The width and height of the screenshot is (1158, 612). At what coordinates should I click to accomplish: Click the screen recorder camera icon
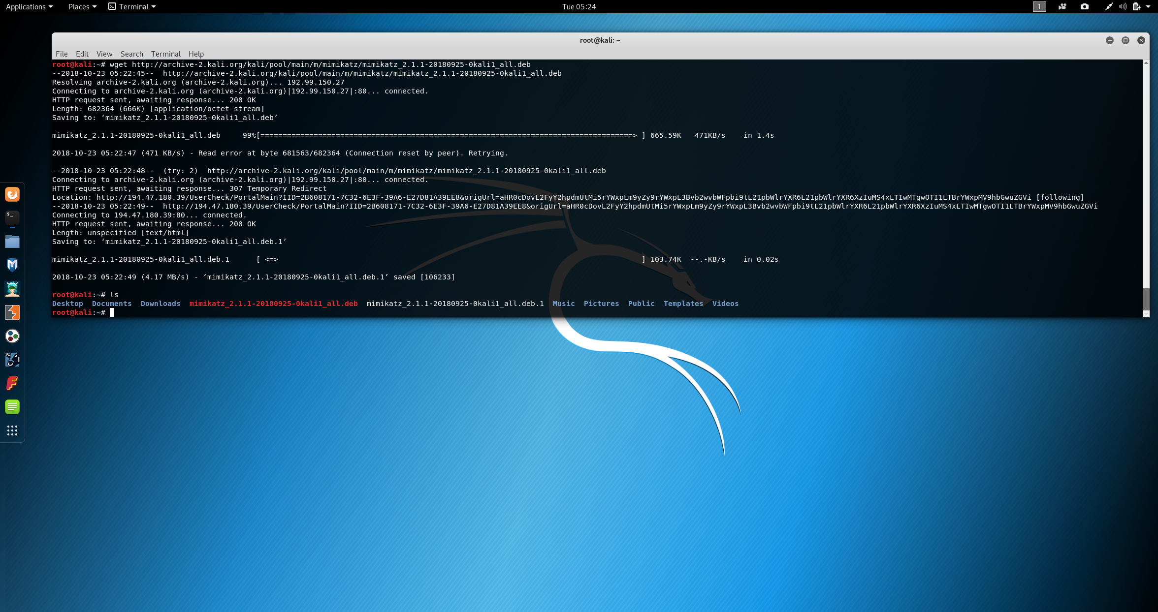(1062, 6)
